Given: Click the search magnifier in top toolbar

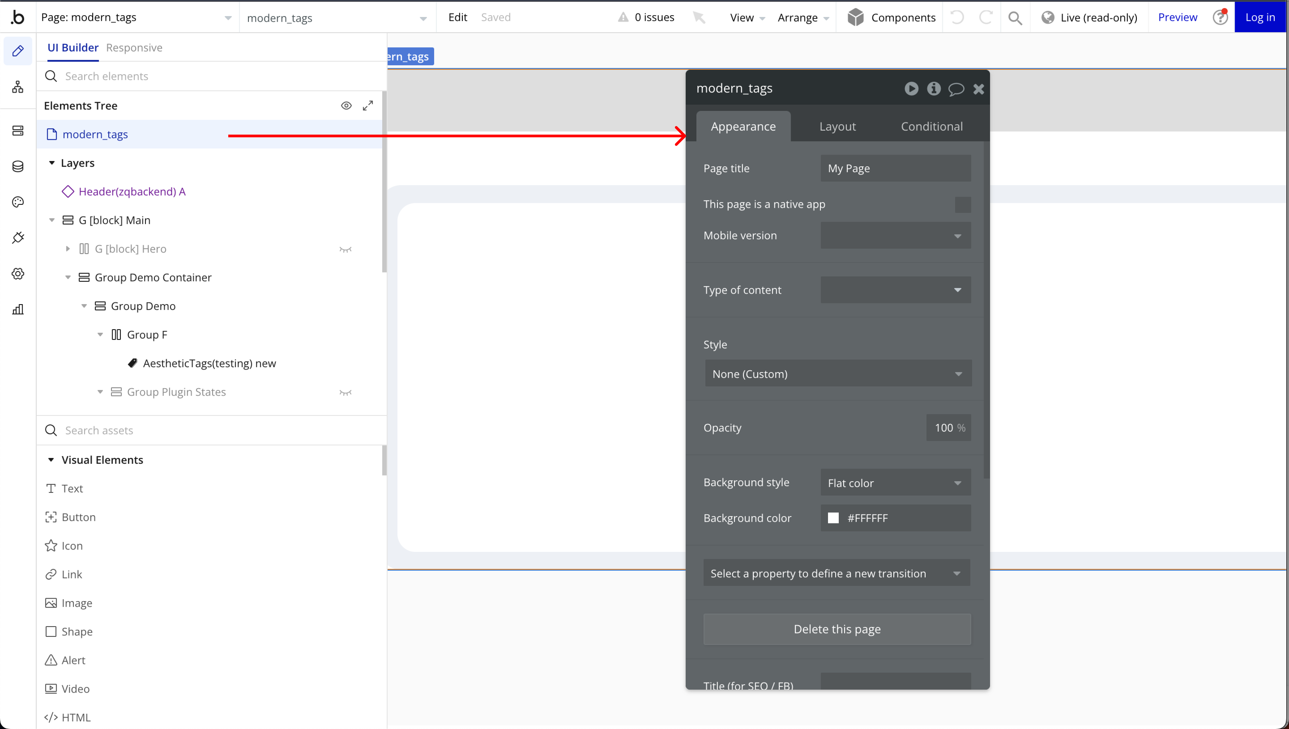Looking at the screenshot, I should [x=1015, y=18].
